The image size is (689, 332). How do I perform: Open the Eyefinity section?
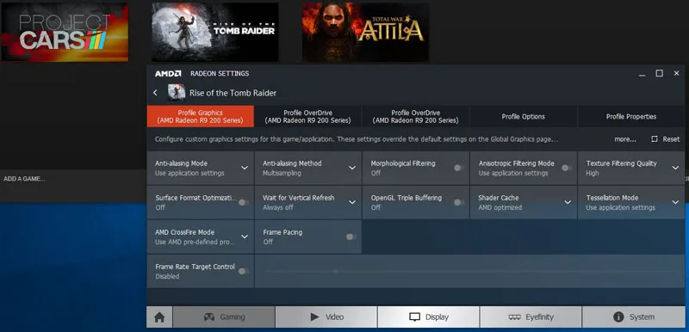click(x=531, y=317)
